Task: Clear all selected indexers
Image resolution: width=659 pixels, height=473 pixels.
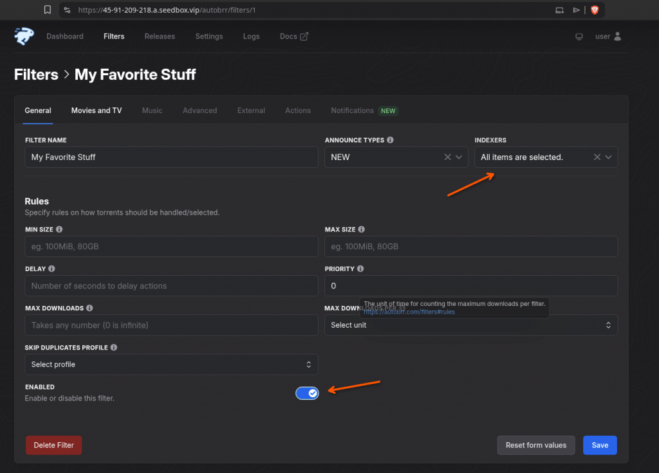Action: pyautogui.click(x=597, y=157)
